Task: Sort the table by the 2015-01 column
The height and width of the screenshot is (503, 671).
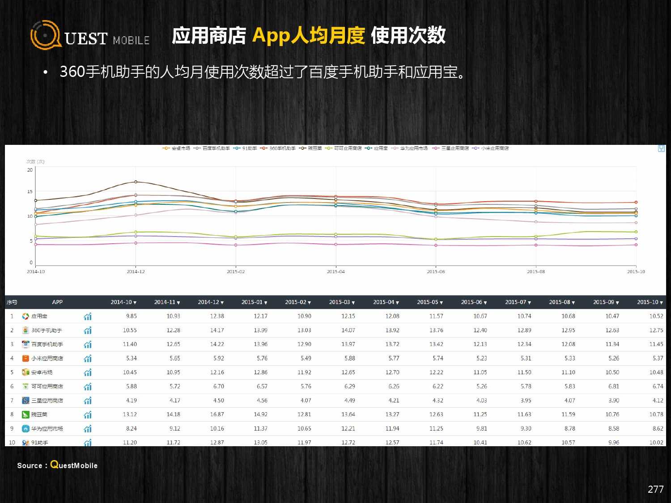Action: click(x=255, y=302)
